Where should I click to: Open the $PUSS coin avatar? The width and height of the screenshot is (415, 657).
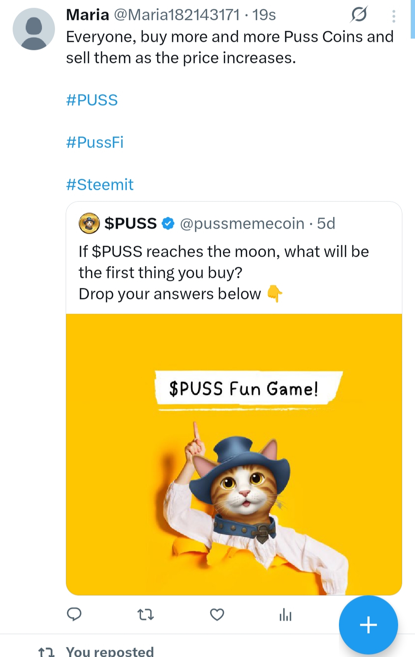tap(89, 223)
